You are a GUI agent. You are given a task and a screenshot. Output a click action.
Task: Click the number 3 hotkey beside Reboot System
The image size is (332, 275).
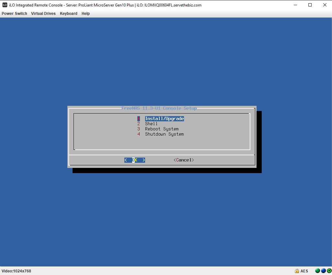(139, 129)
